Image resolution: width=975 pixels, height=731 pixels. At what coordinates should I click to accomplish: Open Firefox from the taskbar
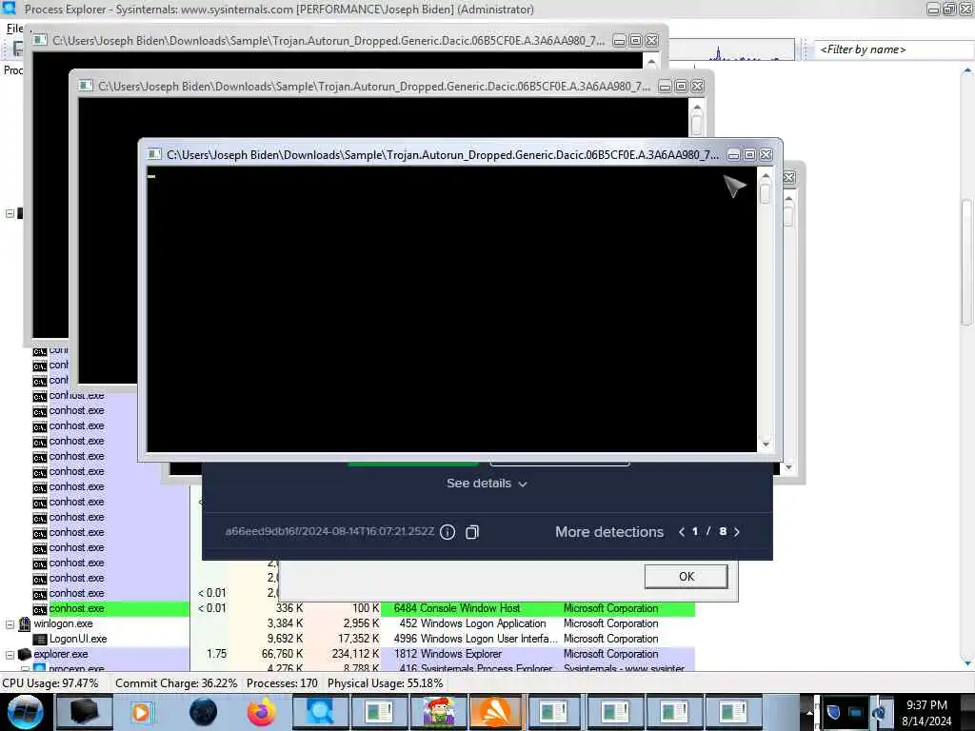(262, 712)
